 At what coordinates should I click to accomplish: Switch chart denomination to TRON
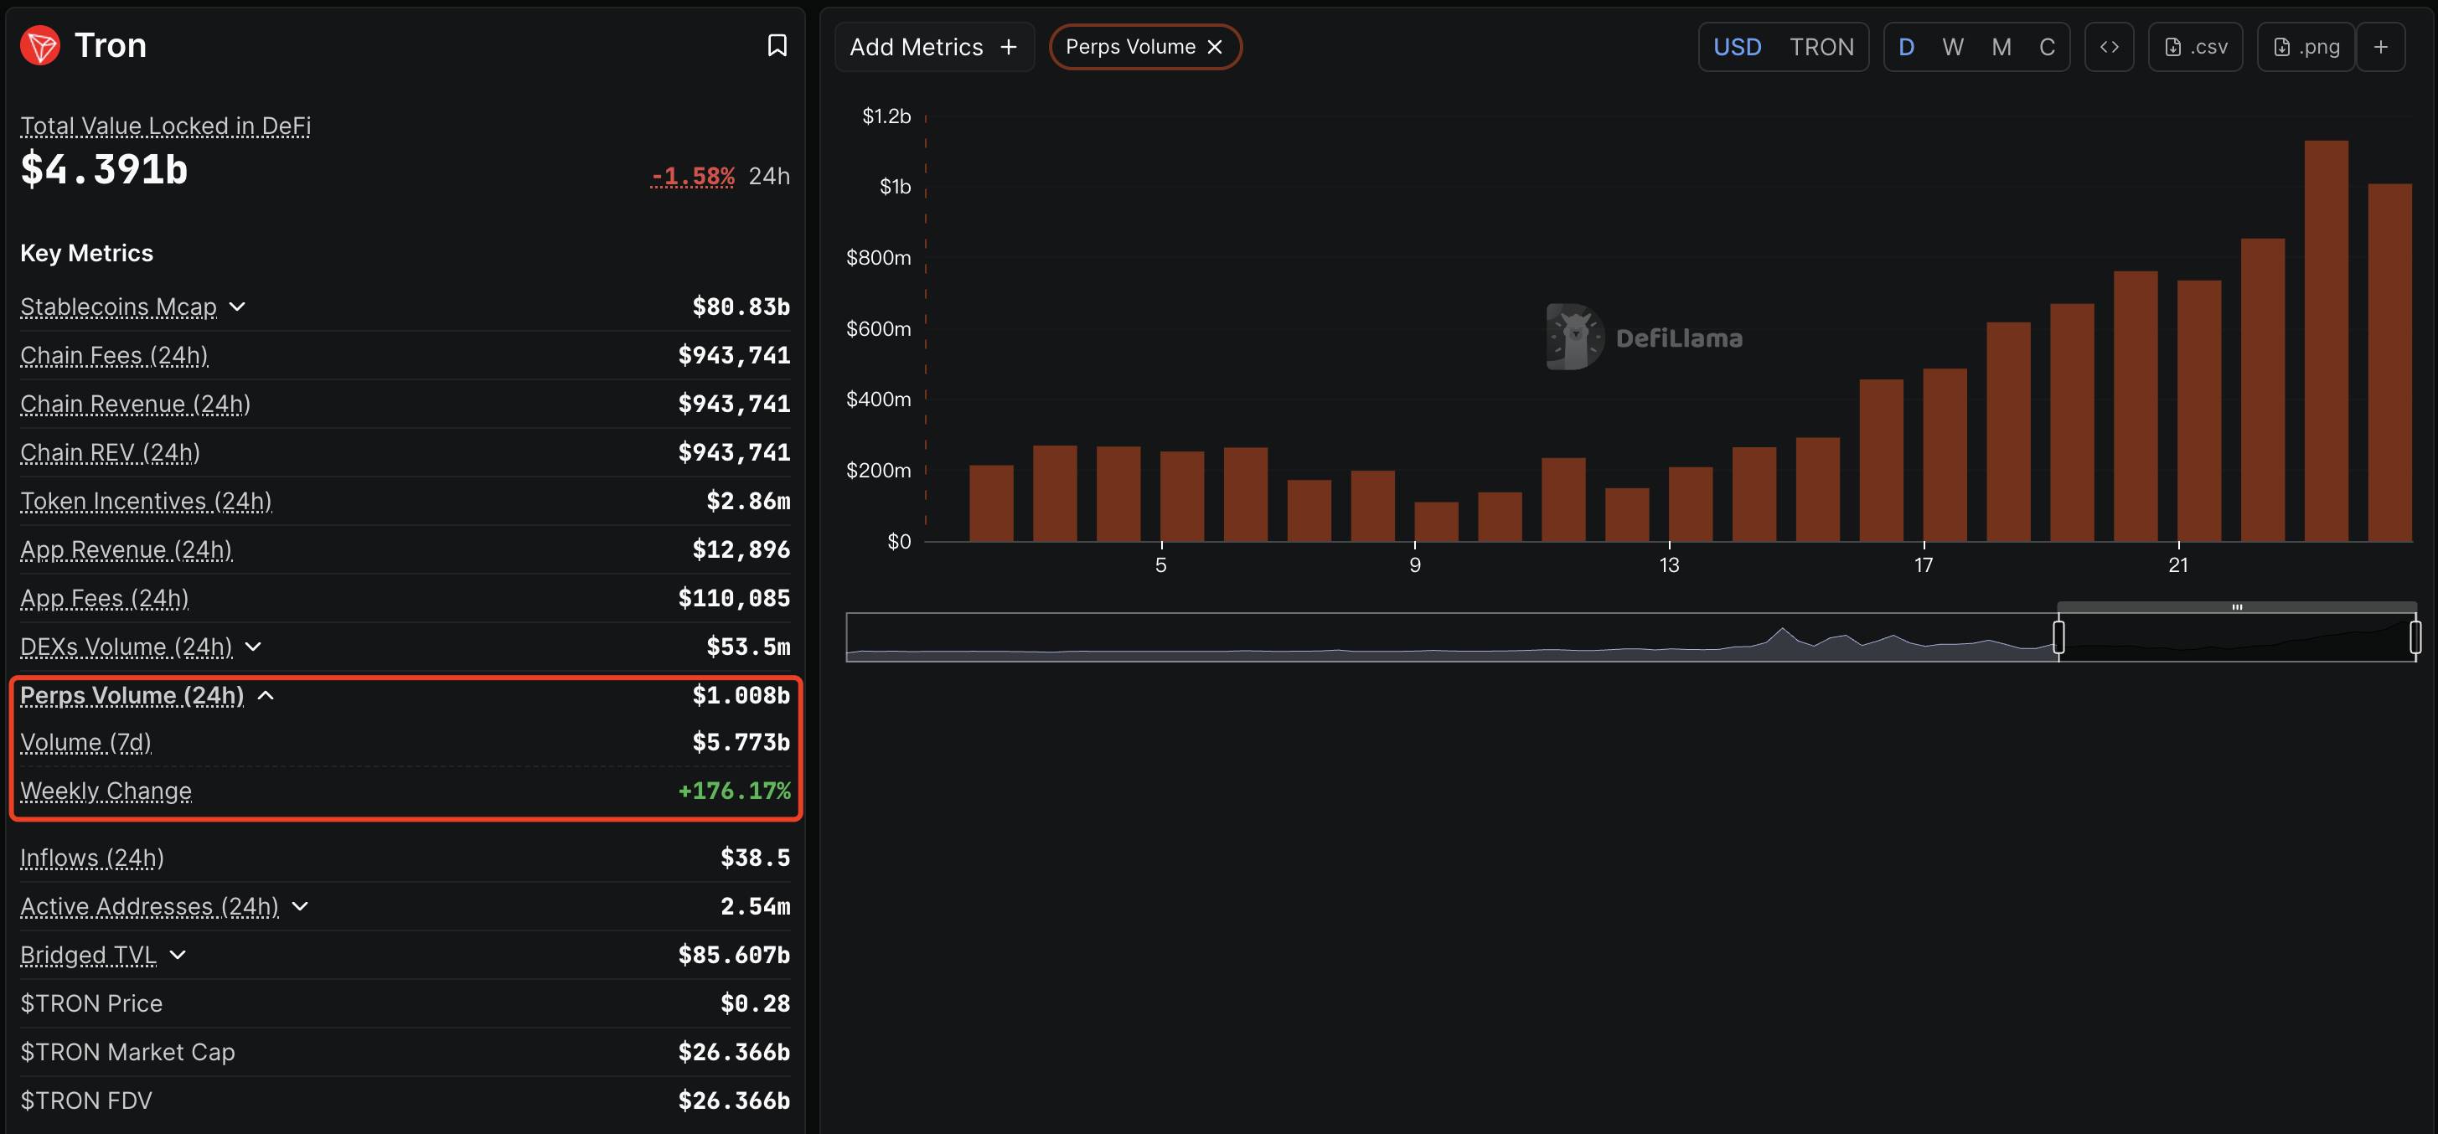[1821, 47]
